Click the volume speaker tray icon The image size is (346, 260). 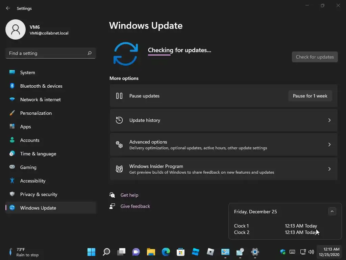pyautogui.click(x=311, y=252)
